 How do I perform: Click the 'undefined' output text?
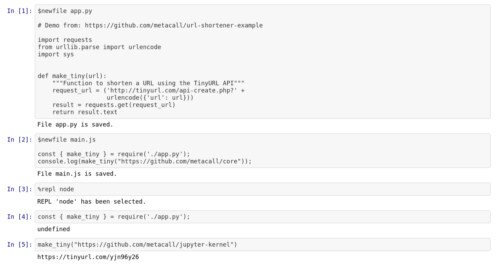tap(53, 229)
